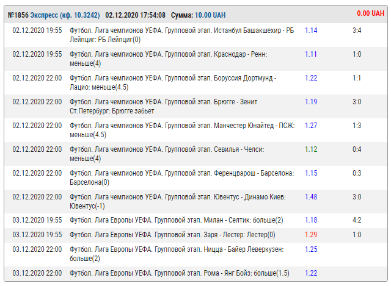Click the red 0.00 UAH payout amount
391x286 pixels.
point(370,13)
